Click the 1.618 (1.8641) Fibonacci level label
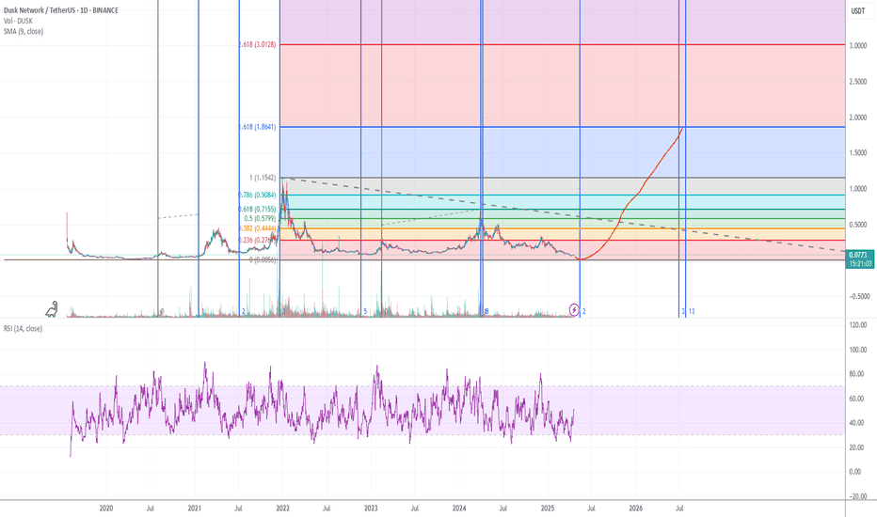The height and width of the screenshot is (517, 877). [258, 127]
